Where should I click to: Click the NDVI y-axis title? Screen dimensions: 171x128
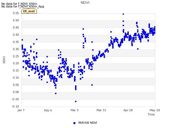(4, 60)
